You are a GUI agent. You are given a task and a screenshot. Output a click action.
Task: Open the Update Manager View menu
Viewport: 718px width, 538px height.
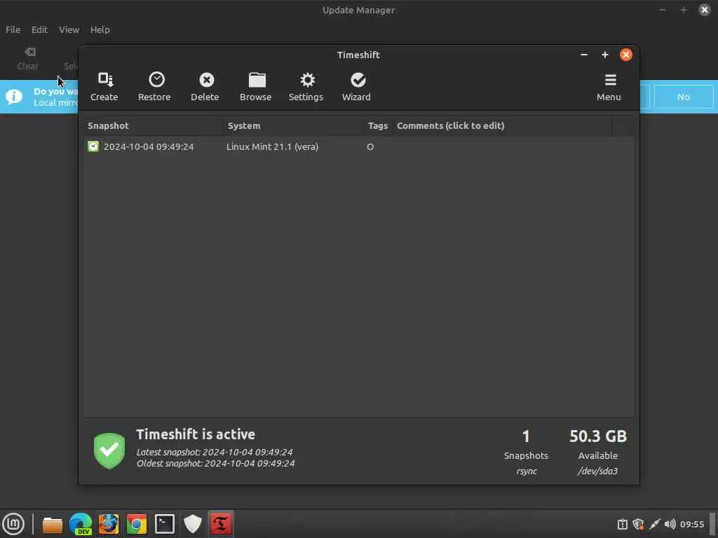click(69, 29)
